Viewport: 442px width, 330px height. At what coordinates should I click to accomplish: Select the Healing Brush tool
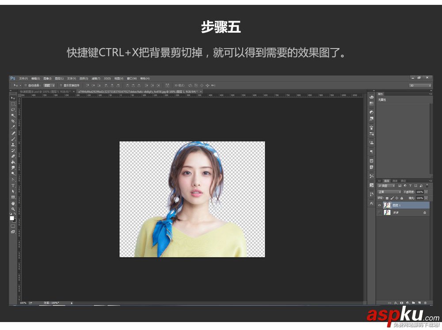[13, 133]
